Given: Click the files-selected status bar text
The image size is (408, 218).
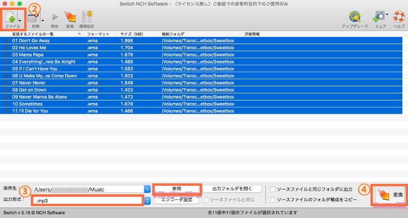Looking at the screenshot, I should click(x=252, y=212).
